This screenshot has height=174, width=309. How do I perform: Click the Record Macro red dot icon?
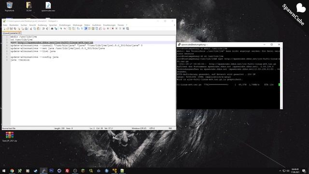pyautogui.click(x=112, y=29)
